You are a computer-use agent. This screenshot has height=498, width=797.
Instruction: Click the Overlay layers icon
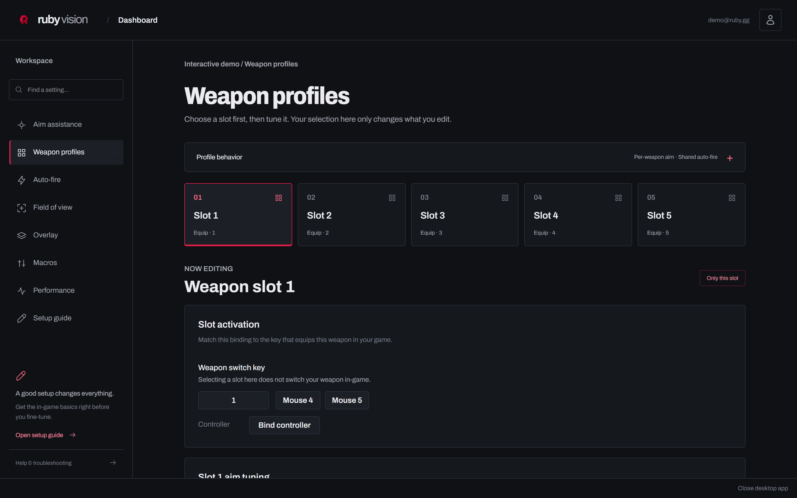pos(21,235)
